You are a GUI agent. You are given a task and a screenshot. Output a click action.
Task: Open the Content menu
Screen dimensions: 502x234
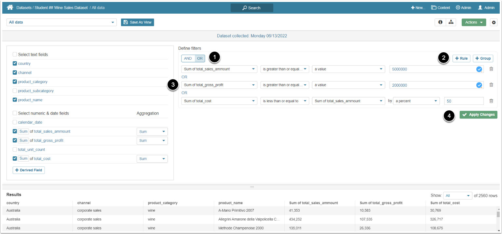click(x=441, y=8)
